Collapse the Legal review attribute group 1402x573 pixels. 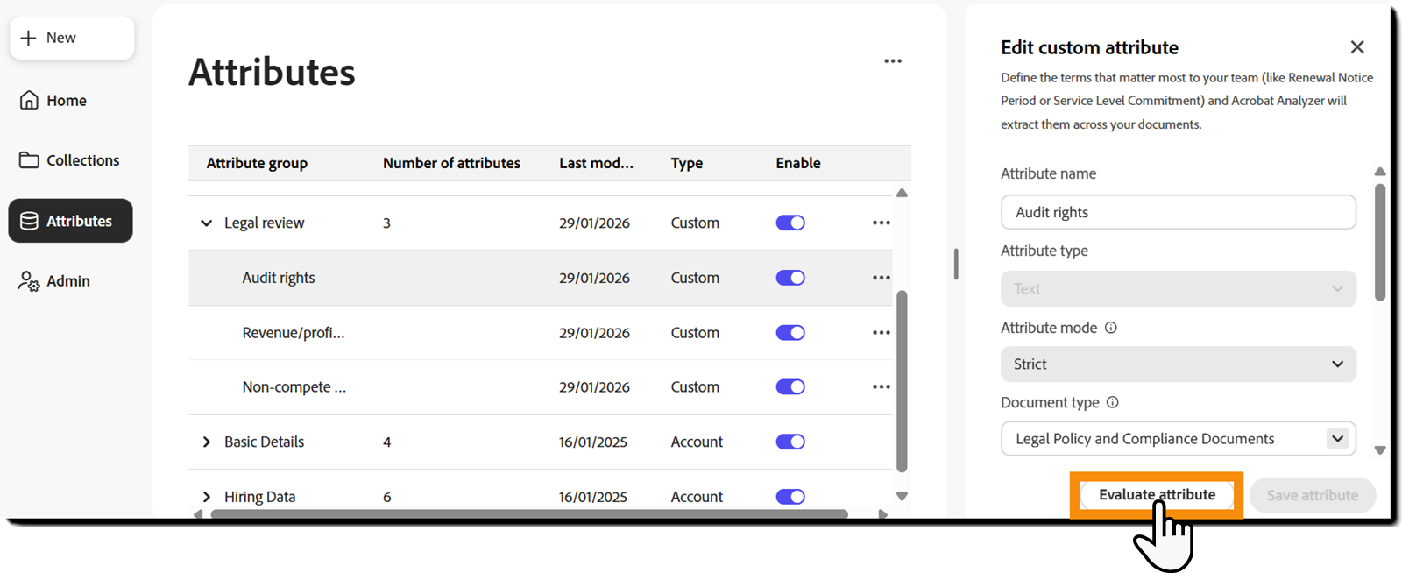pyautogui.click(x=206, y=223)
